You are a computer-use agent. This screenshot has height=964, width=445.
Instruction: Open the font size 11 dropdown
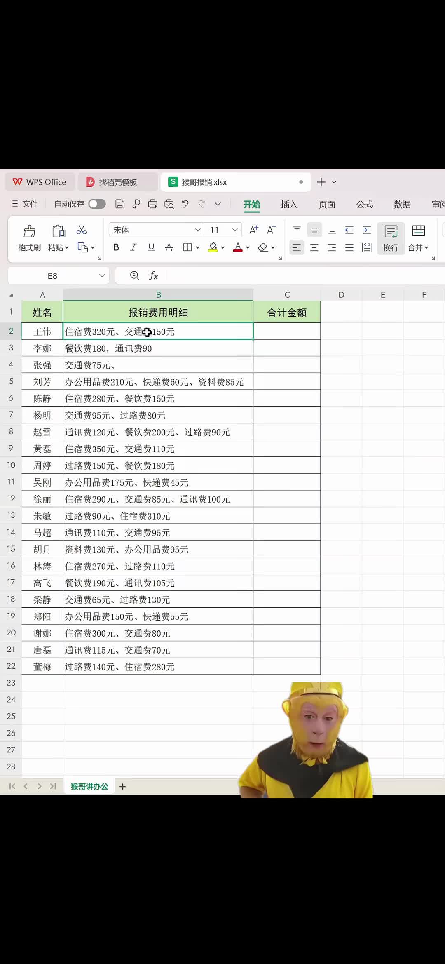[x=235, y=230]
